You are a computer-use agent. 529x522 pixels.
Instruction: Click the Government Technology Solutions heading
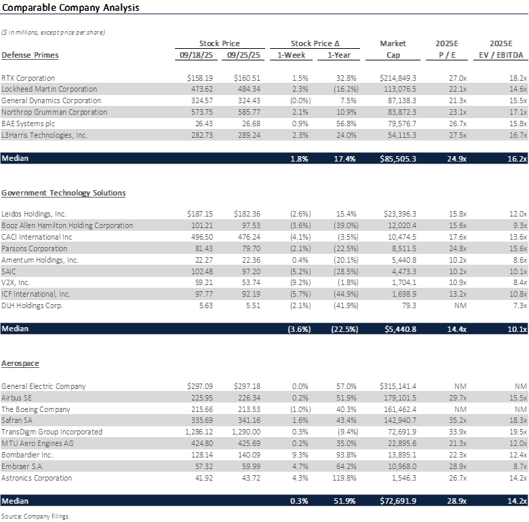[63, 193]
